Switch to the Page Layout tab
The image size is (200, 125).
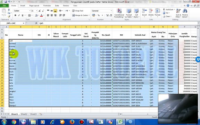click(34, 6)
